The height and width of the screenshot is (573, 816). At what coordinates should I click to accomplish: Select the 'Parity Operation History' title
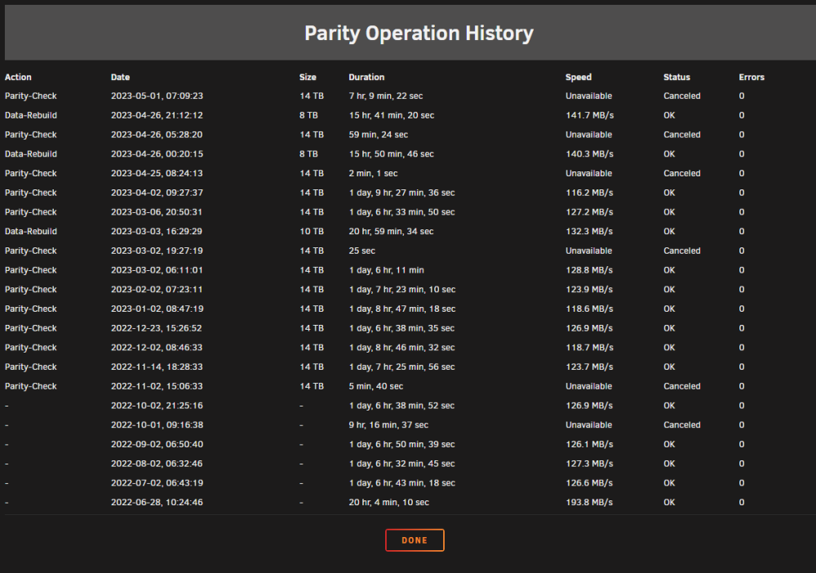[419, 33]
